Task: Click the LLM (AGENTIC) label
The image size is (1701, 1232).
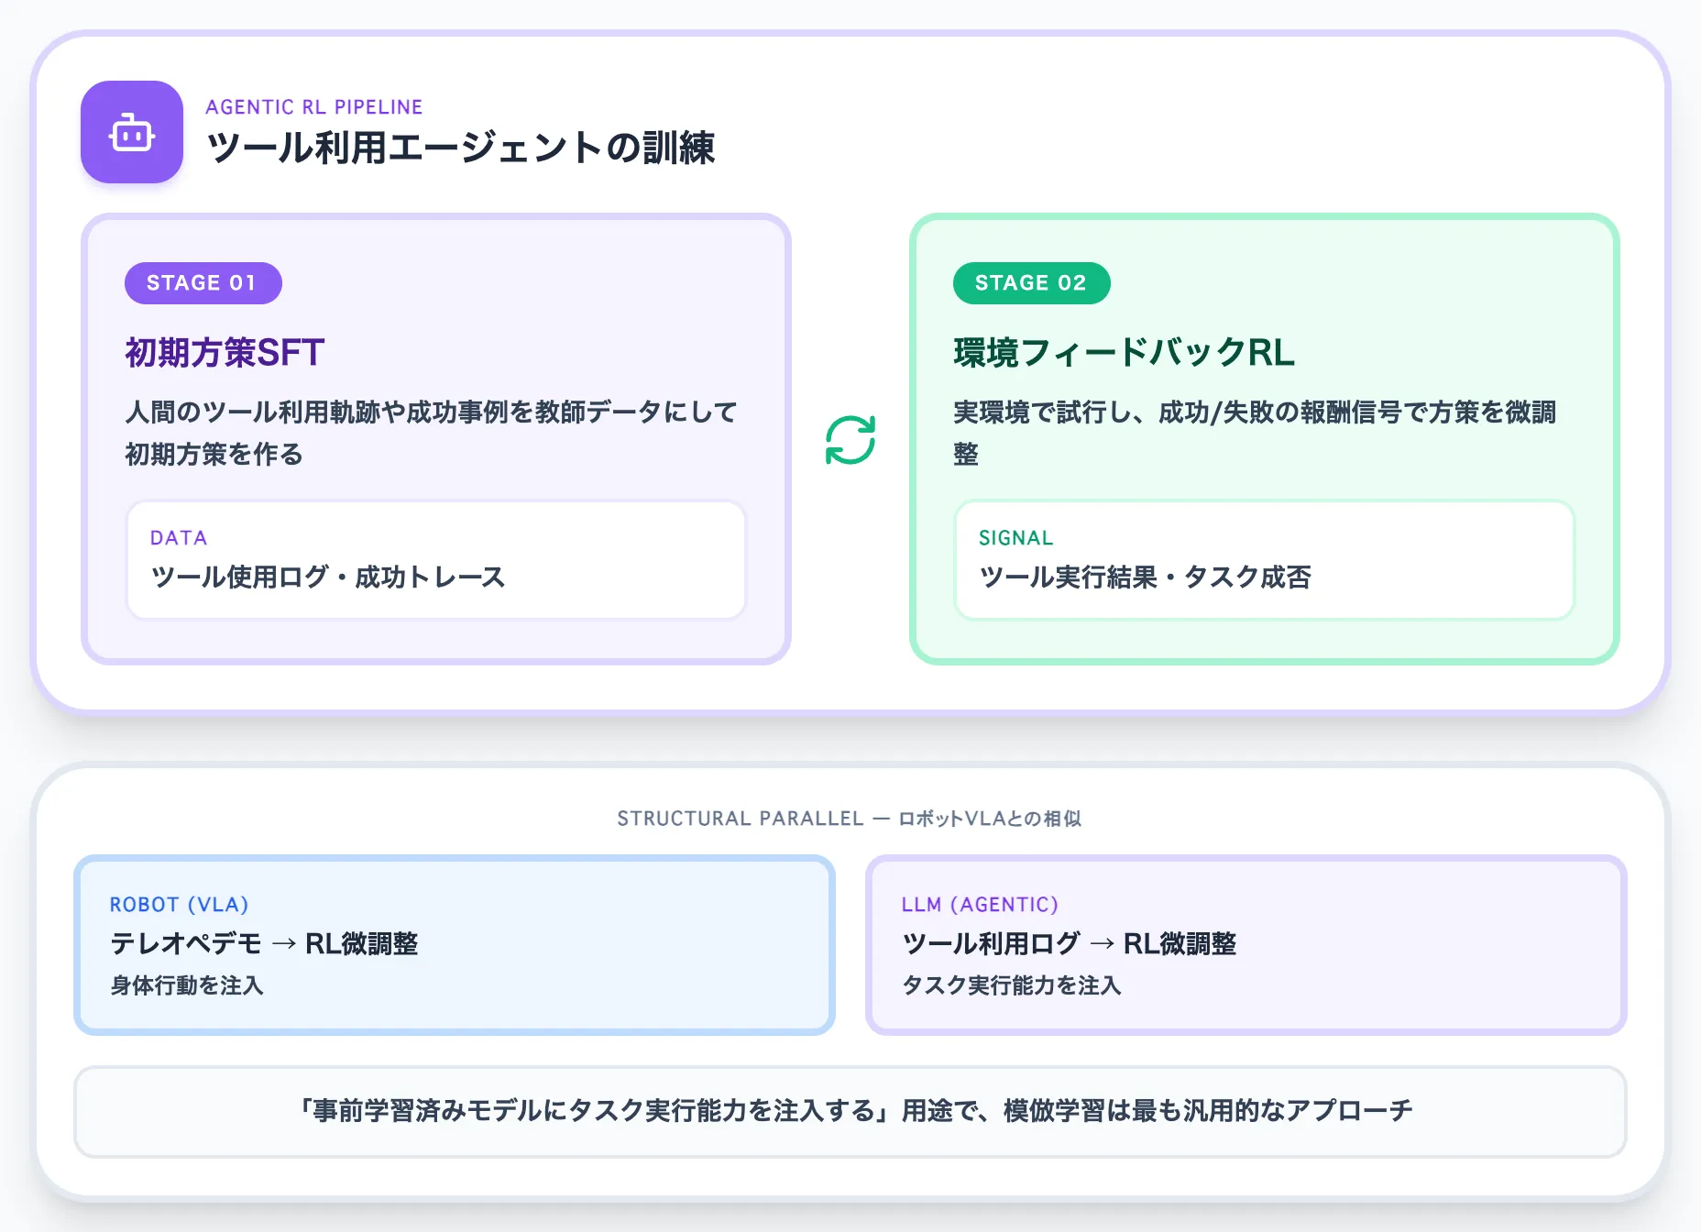Action: (980, 905)
